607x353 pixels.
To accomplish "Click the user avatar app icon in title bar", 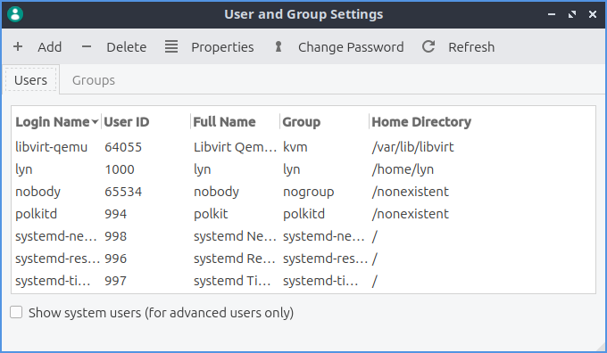I will point(15,14).
